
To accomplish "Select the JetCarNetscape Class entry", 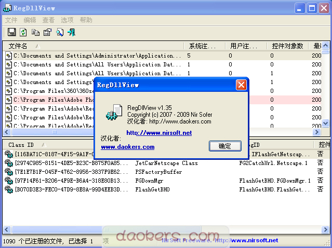I will click(166, 163).
